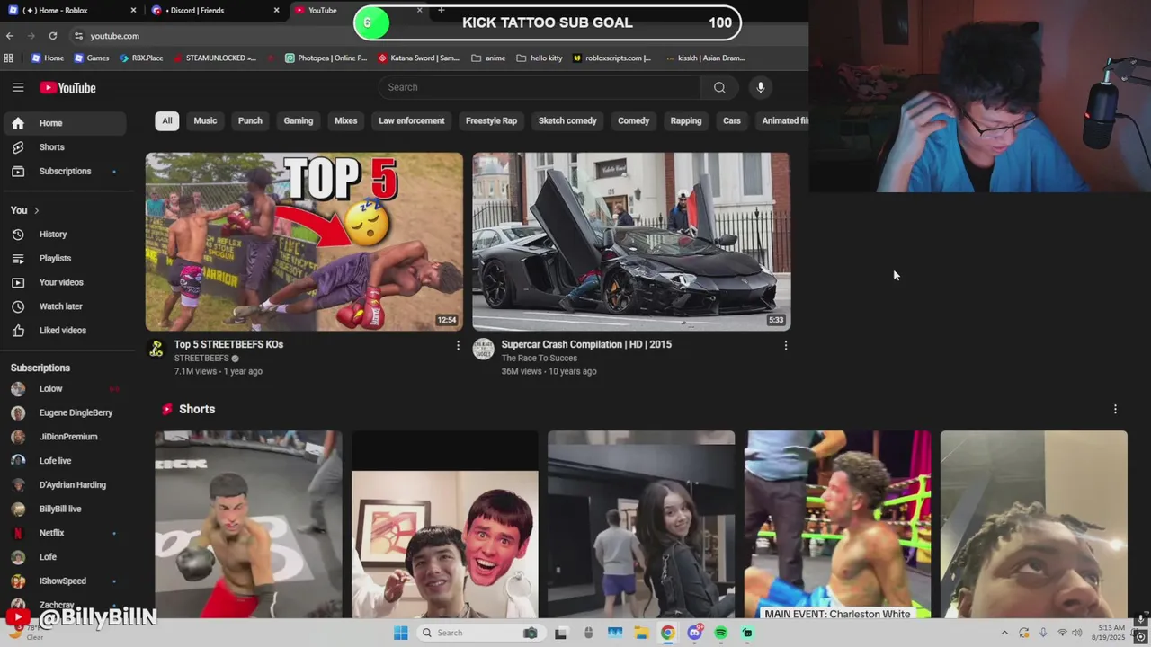Open Windows Start menu

pos(400,633)
